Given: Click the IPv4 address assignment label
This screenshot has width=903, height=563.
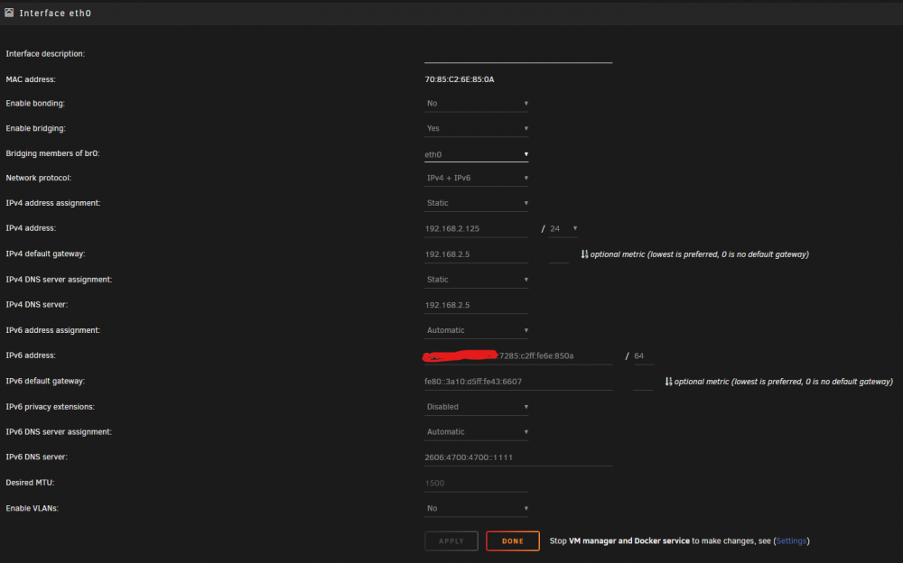Looking at the screenshot, I should click(53, 203).
